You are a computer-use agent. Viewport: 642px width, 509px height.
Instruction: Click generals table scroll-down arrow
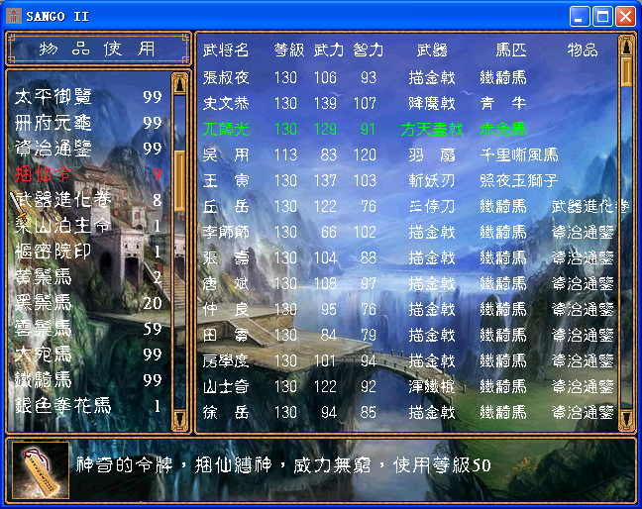click(x=626, y=419)
